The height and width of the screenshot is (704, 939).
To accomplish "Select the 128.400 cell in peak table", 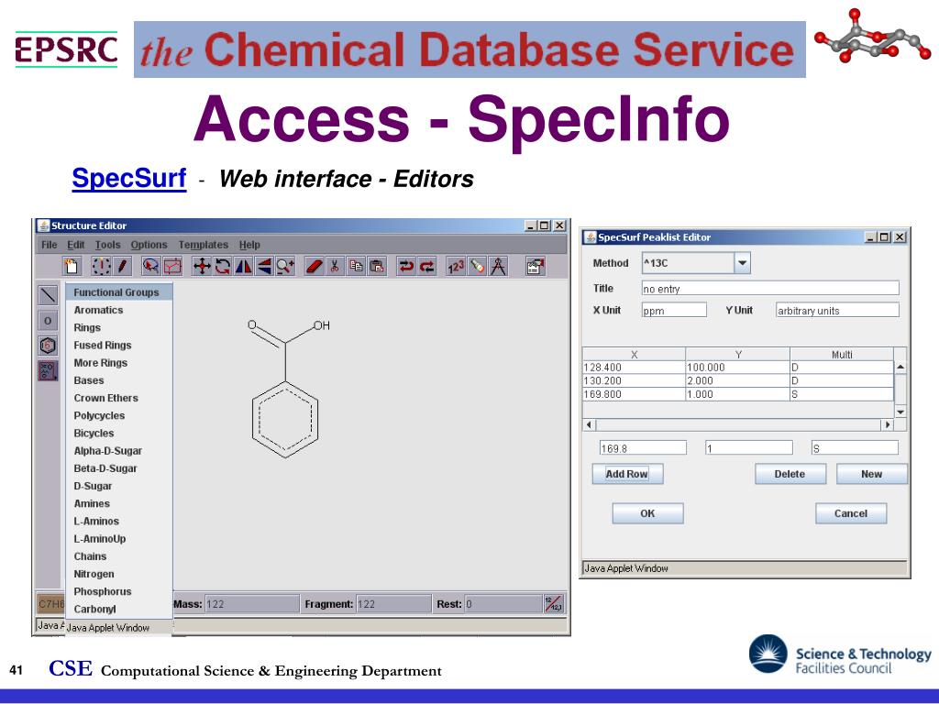I will coord(634,367).
